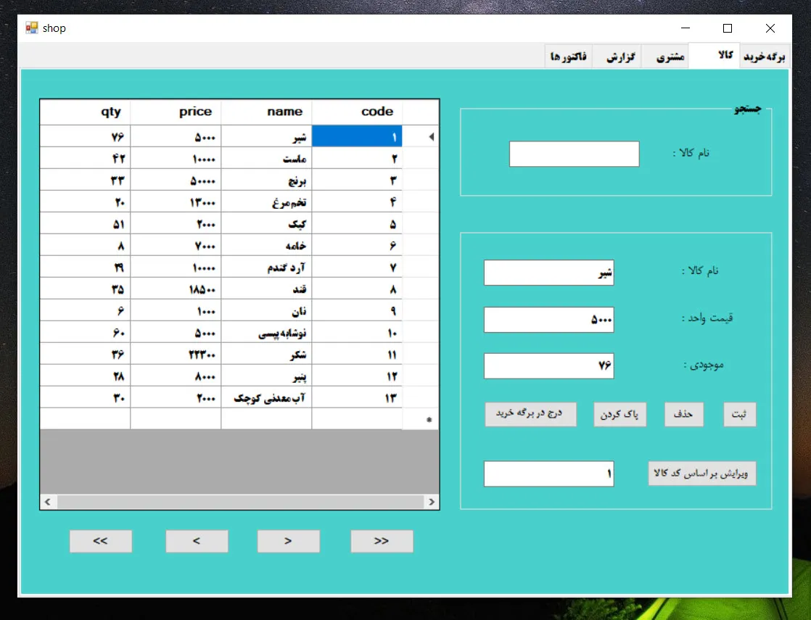The width and height of the screenshot is (811, 620).
Task: Click the پاک کردن clear button
Action: click(619, 414)
